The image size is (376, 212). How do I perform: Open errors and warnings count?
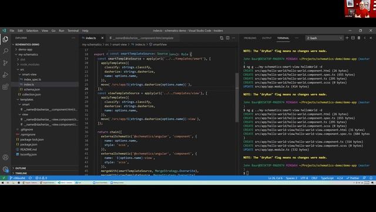(41, 178)
